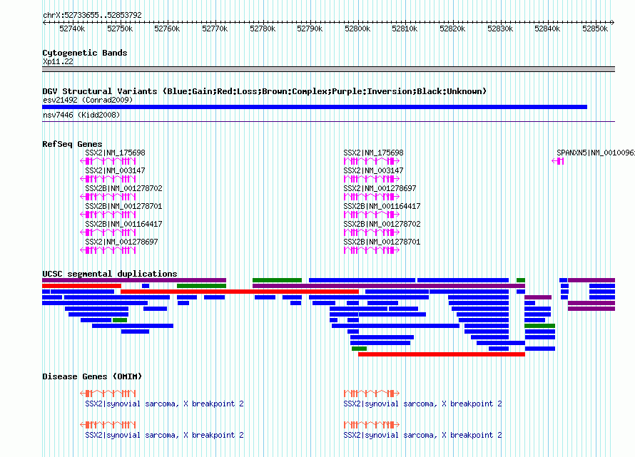Click the 52750k ruler tick label

point(120,29)
